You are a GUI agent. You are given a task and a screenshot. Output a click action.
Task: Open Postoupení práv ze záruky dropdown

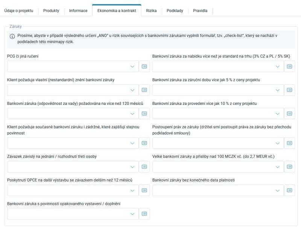(218, 143)
